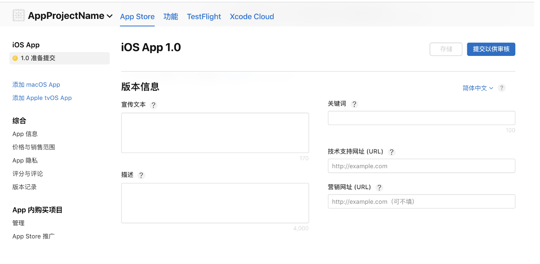The width and height of the screenshot is (540, 264).
Task: Click the help icon next to 简体中文
Action: (502, 88)
